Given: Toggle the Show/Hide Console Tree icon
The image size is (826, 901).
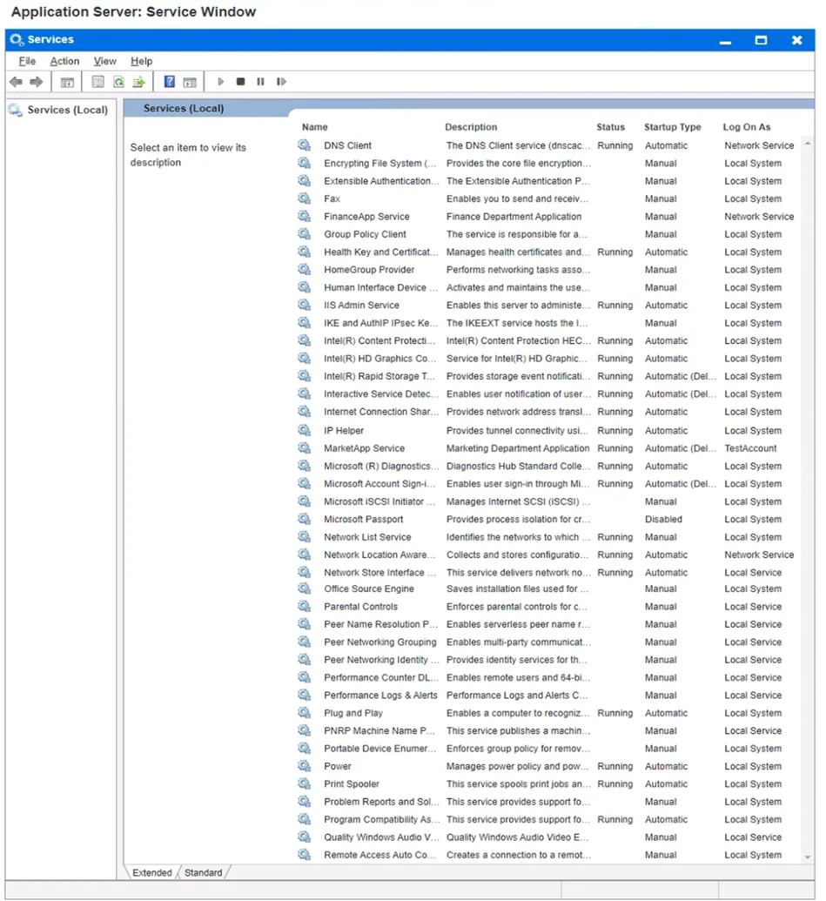Looking at the screenshot, I should tap(67, 82).
